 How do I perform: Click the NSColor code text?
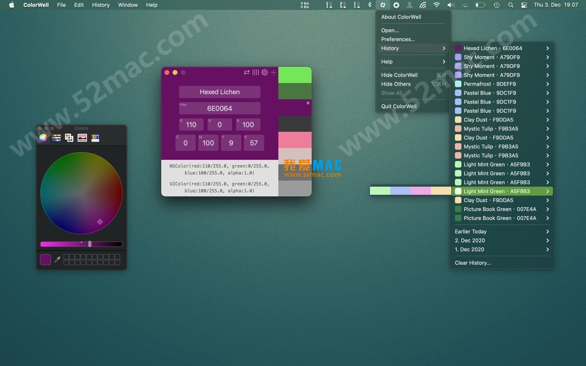pyautogui.click(x=219, y=169)
